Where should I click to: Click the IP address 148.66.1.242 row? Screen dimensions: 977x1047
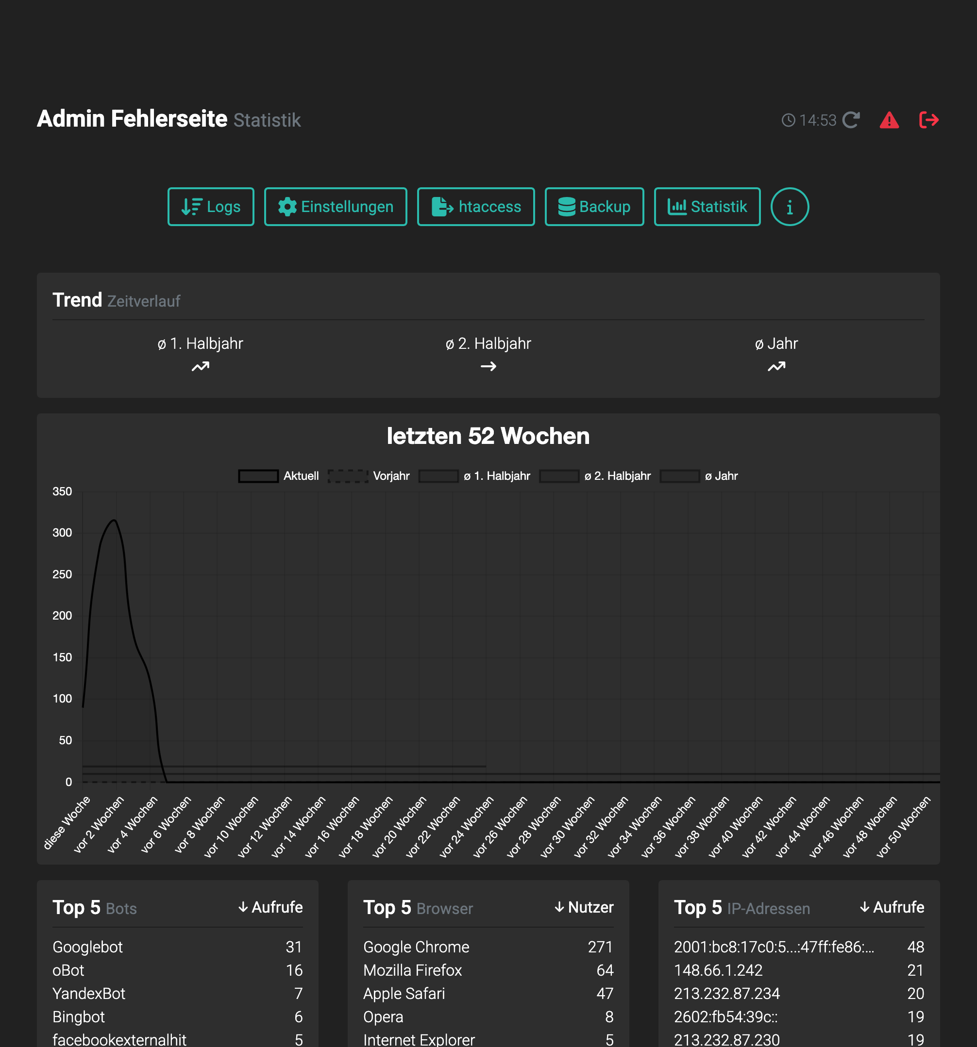click(x=718, y=970)
